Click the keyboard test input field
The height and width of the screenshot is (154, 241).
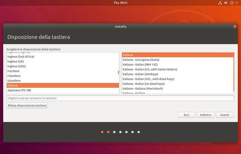pyautogui.click(x=120, y=98)
